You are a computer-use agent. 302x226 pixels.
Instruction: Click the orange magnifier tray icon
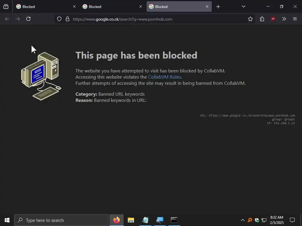pos(250,220)
